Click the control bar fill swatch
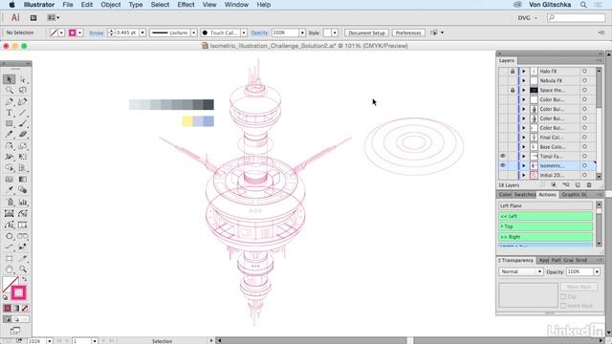The width and height of the screenshot is (612, 344). (x=54, y=32)
